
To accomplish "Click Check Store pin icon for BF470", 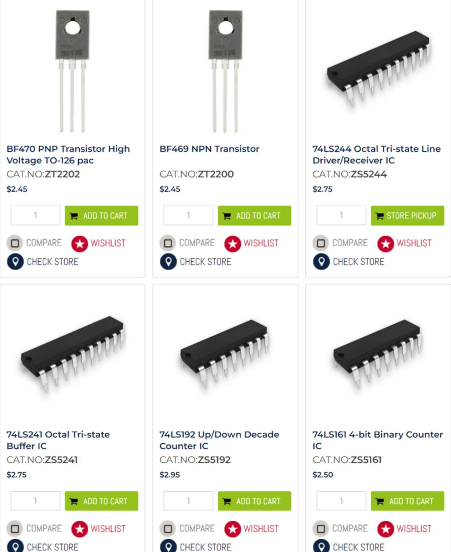I will 15,262.
